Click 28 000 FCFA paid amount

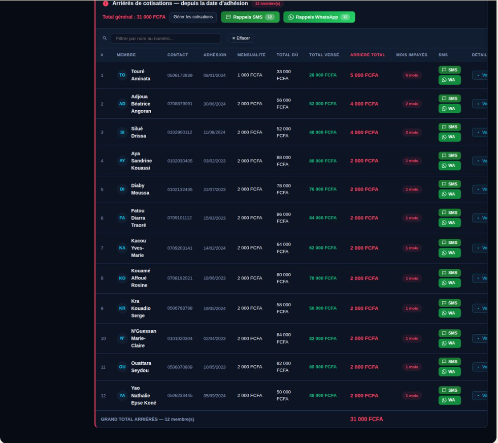point(323,75)
